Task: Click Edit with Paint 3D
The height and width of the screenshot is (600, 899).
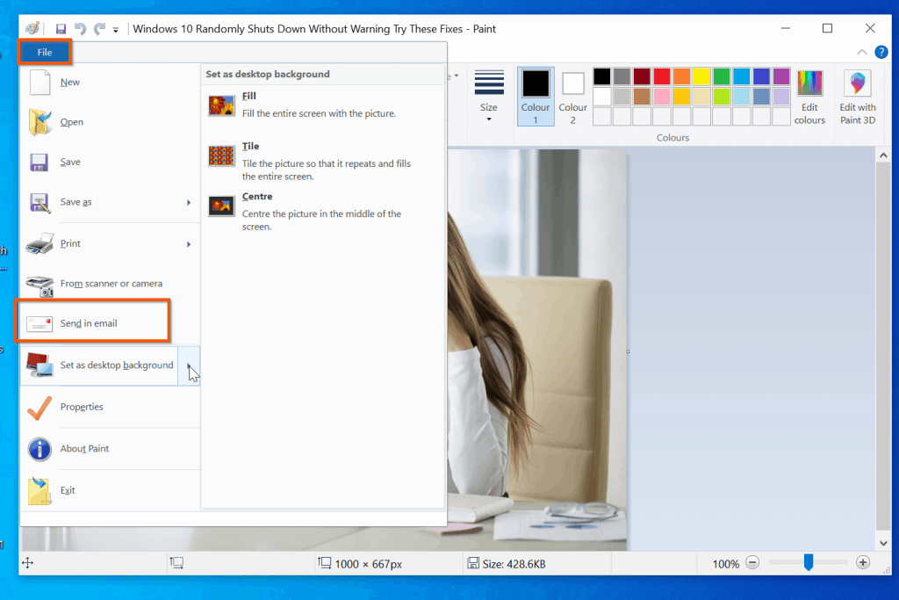Action: (x=858, y=97)
